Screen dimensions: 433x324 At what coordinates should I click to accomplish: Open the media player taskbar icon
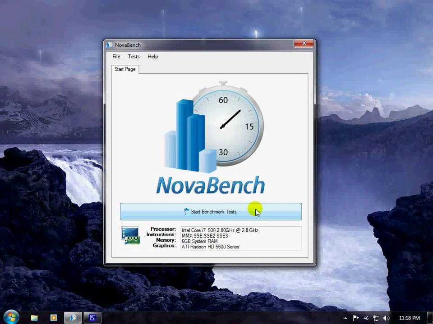tap(54, 318)
